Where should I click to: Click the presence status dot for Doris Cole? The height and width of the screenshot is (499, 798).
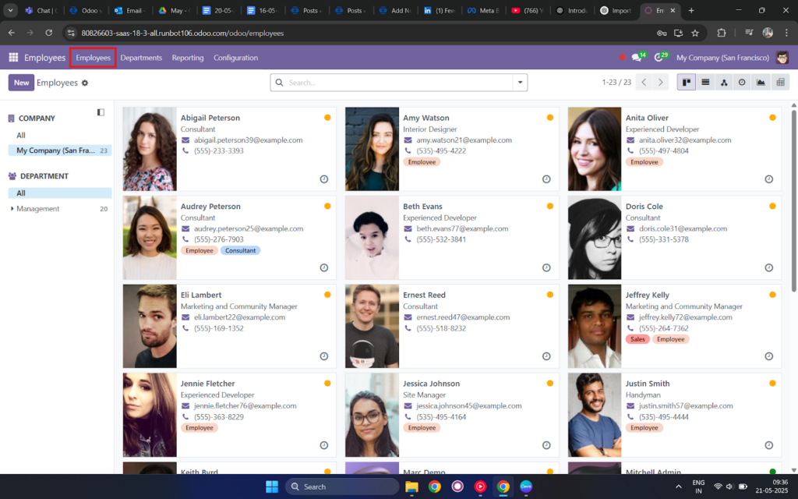point(772,206)
